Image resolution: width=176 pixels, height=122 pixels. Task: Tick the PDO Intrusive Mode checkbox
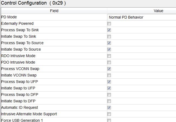pyautogui.click(x=109, y=62)
